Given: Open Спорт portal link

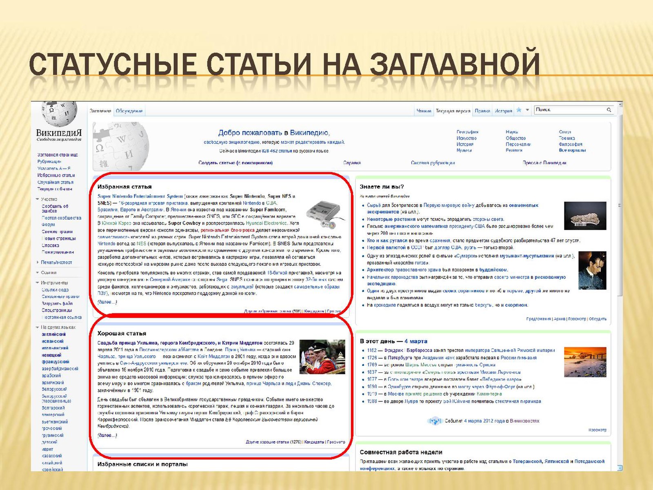Looking at the screenshot, I should (565, 132).
